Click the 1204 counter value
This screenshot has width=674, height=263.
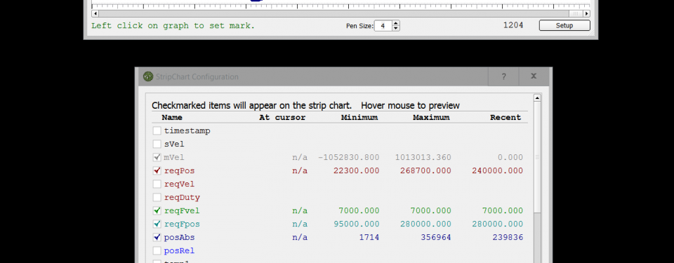click(x=513, y=25)
